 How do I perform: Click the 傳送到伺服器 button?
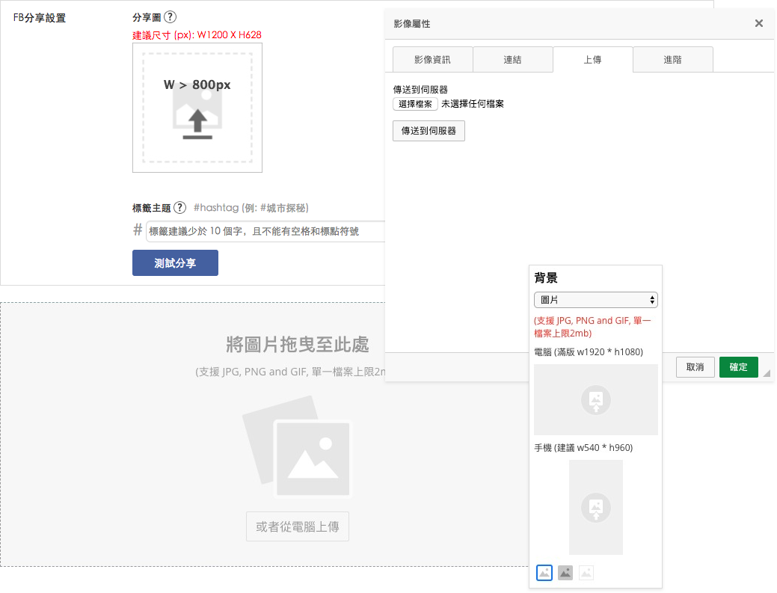coord(429,131)
